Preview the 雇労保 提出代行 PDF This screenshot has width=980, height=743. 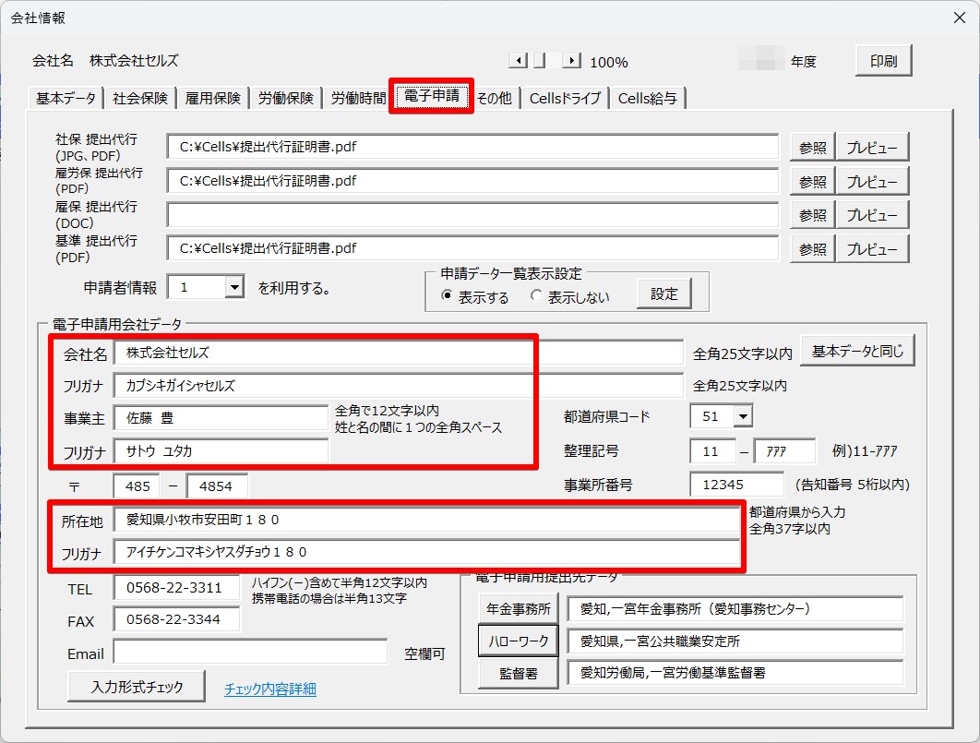click(x=873, y=181)
